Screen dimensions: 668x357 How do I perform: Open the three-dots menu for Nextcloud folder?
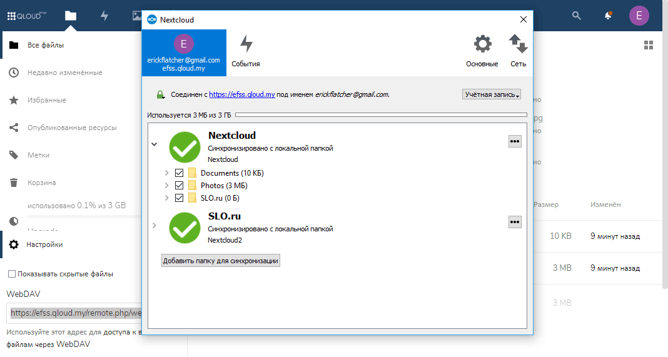[x=515, y=142]
